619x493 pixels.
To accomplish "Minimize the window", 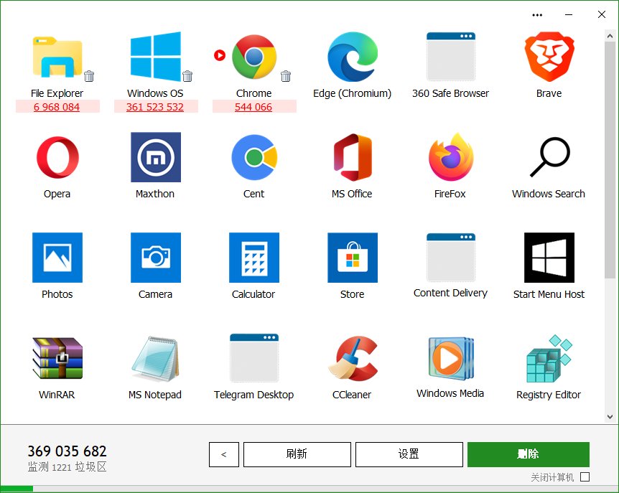I will 569,15.
